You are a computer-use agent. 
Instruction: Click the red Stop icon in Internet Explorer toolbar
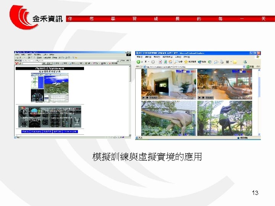point(160,62)
